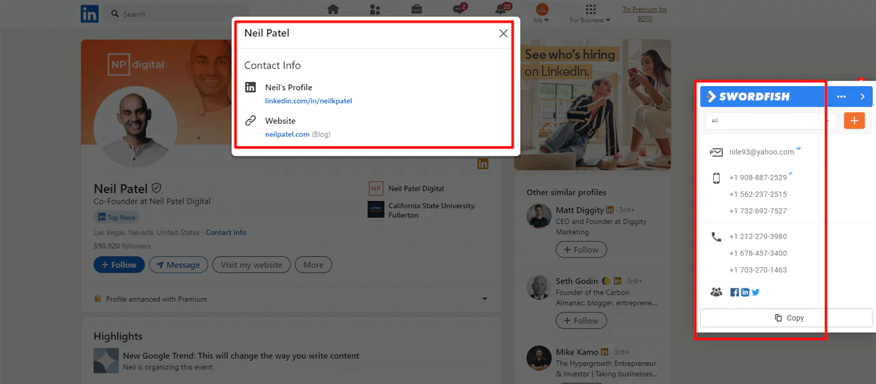Open the New Google Trend highlight event
This screenshot has width=876, height=384.
(241, 356)
